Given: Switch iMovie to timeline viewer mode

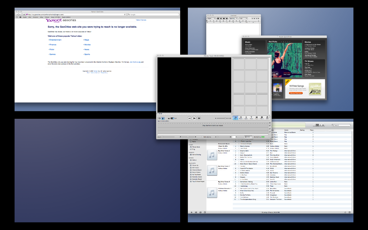Looking at the screenshot, I should pyautogui.click(x=163, y=118).
